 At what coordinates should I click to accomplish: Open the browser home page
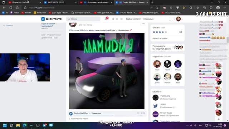pos(17,8)
